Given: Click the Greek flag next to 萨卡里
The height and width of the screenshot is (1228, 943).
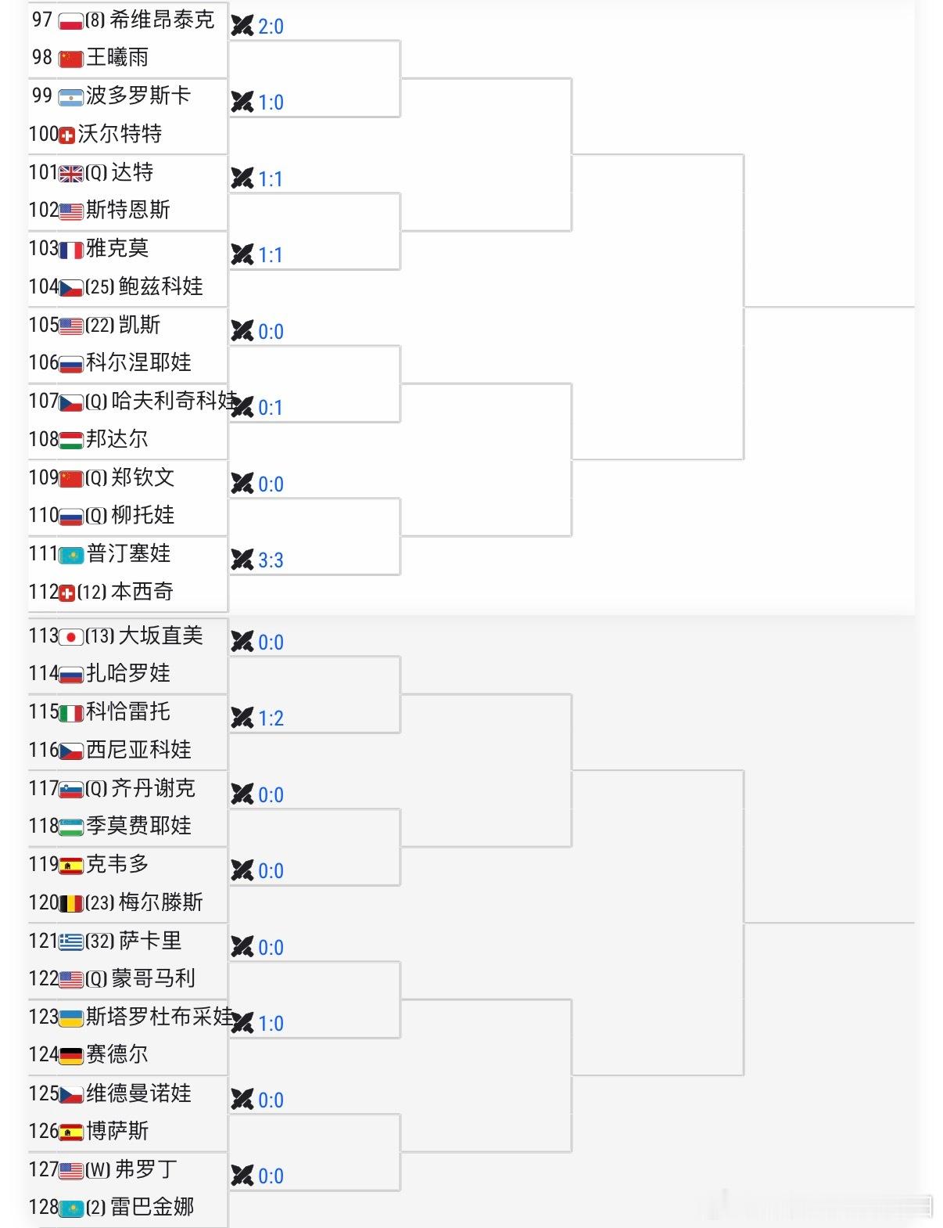Looking at the screenshot, I should 70,942.
